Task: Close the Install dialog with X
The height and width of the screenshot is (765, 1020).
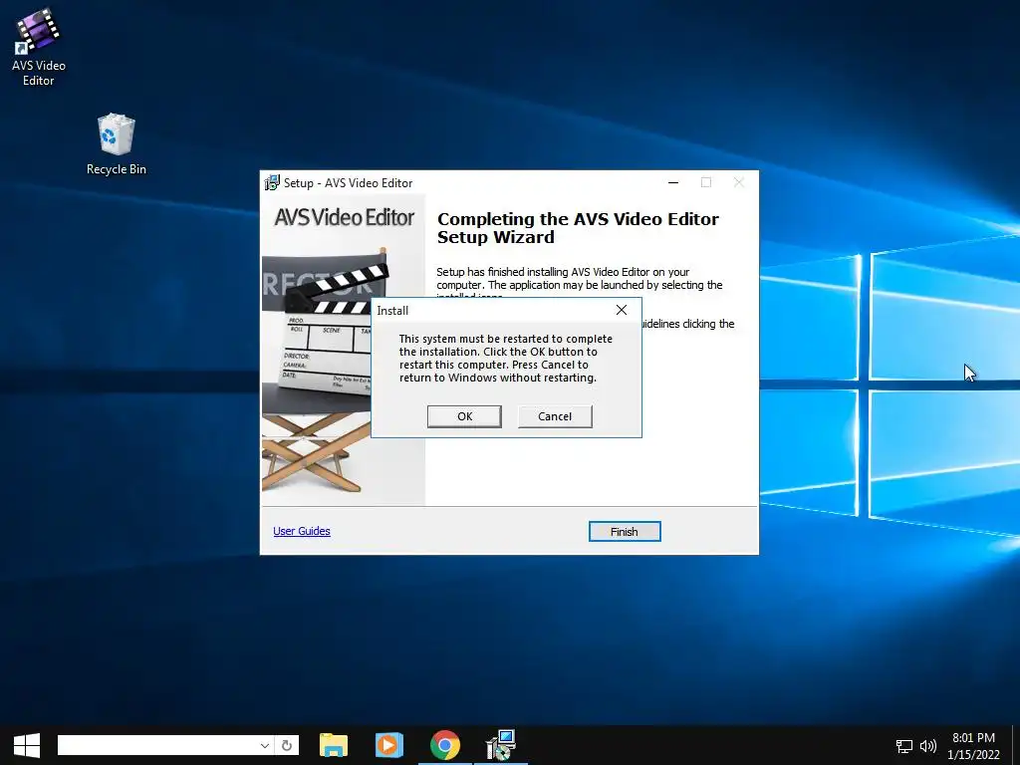Action: point(622,311)
